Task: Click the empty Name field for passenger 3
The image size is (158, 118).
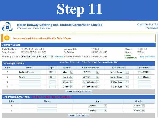Action: (29, 82)
